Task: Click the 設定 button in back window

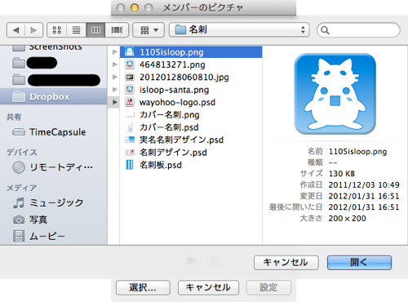Action: [268, 287]
